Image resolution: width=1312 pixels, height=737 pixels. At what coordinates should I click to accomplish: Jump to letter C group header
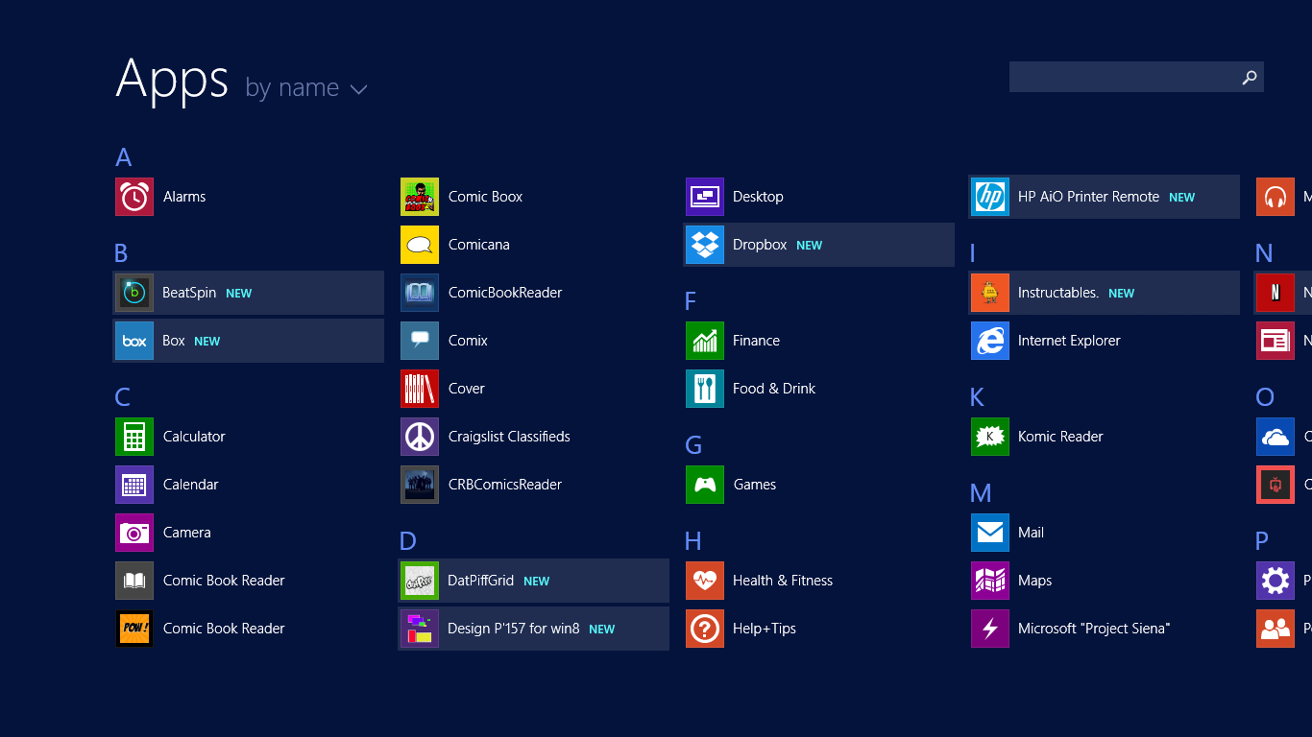tap(122, 397)
